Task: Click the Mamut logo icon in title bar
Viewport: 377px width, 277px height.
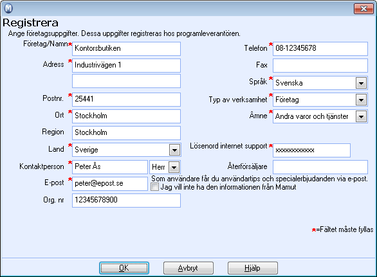Action: (x=8, y=8)
